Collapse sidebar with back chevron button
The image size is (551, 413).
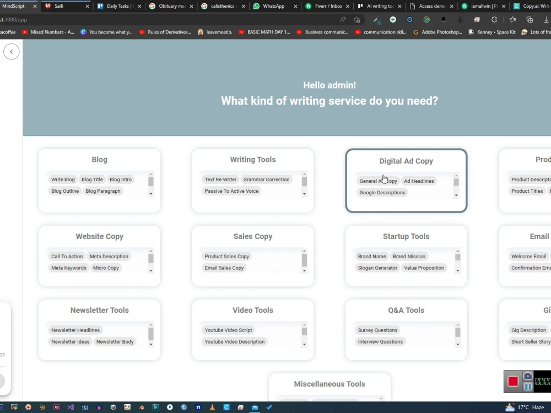point(11,52)
